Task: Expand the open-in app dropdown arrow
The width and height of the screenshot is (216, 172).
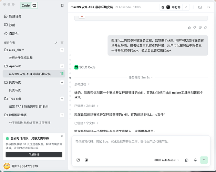Action: pos(186,7)
